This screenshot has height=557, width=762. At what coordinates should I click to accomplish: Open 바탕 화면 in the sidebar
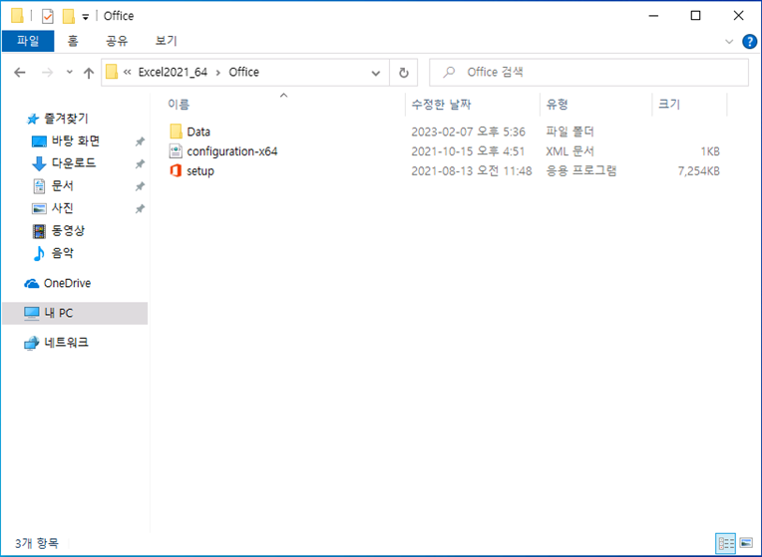click(76, 140)
